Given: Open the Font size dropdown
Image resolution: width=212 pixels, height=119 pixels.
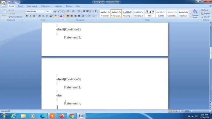Looking at the screenshot, I should [52, 12].
